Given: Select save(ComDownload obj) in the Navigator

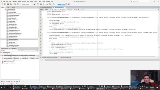Looking at the screenshot, I should [13, 60].
